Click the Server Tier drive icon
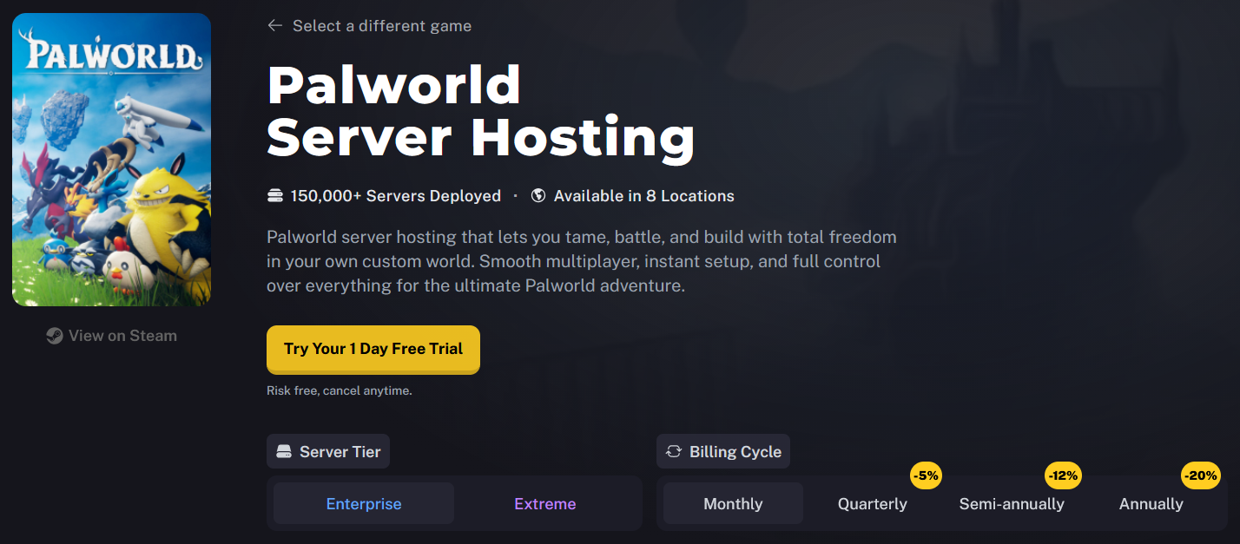 point(284,452)
